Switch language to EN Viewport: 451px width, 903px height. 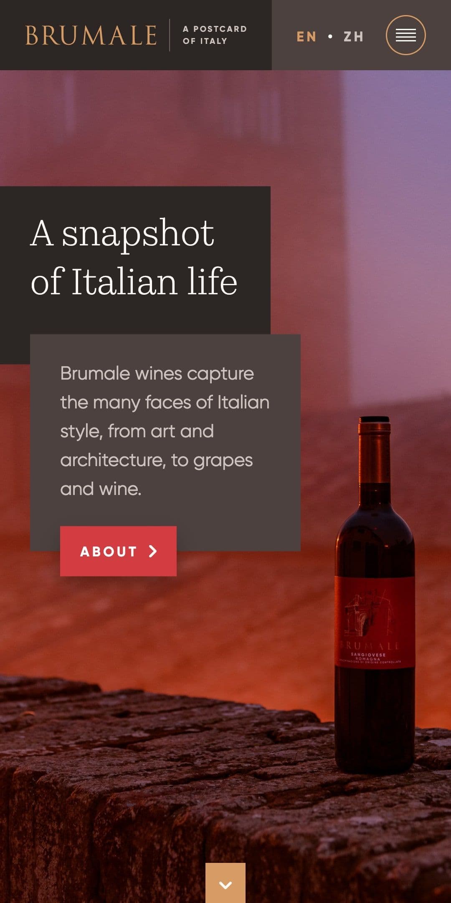[307, 37]
